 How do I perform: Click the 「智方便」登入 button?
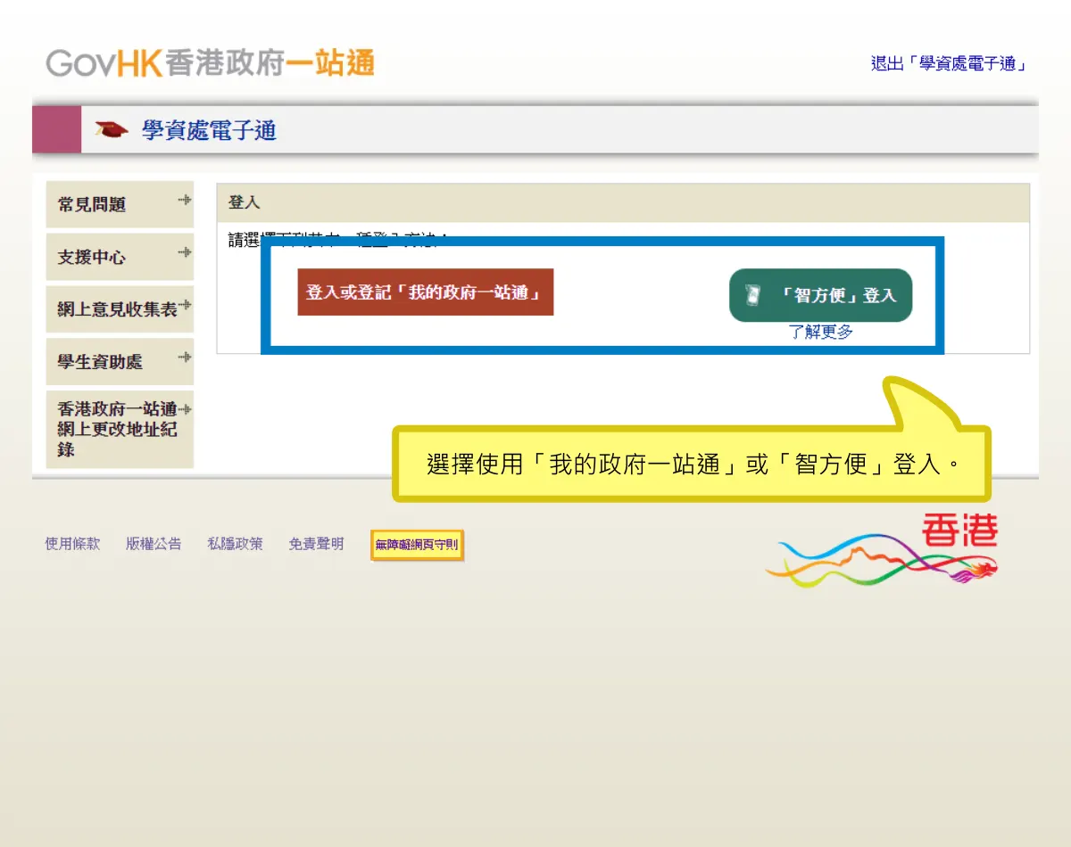821,295
